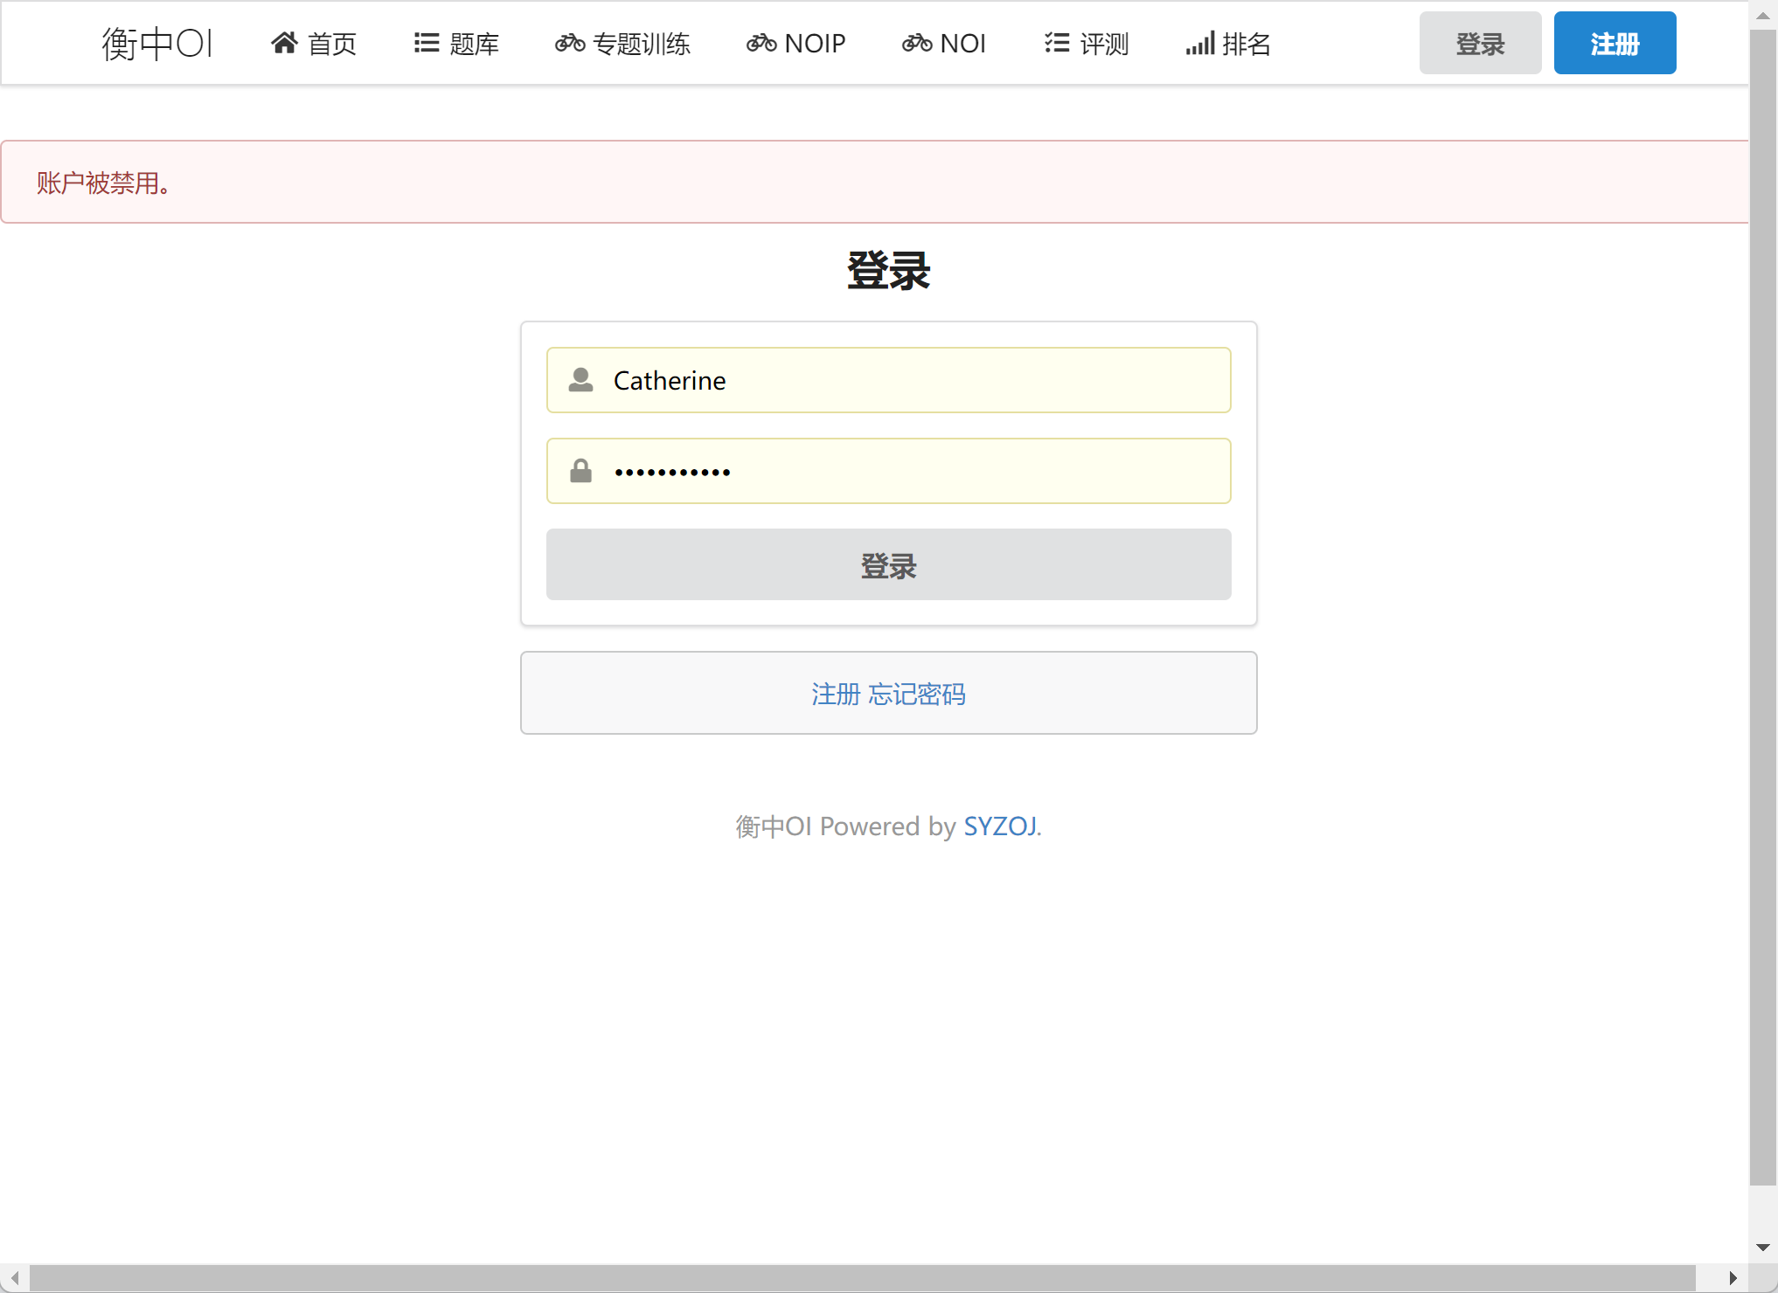Click the signal bars icon beside 排名
The height and width of the screenshot is (1293, 1778).
click(x=1199, y=43)
